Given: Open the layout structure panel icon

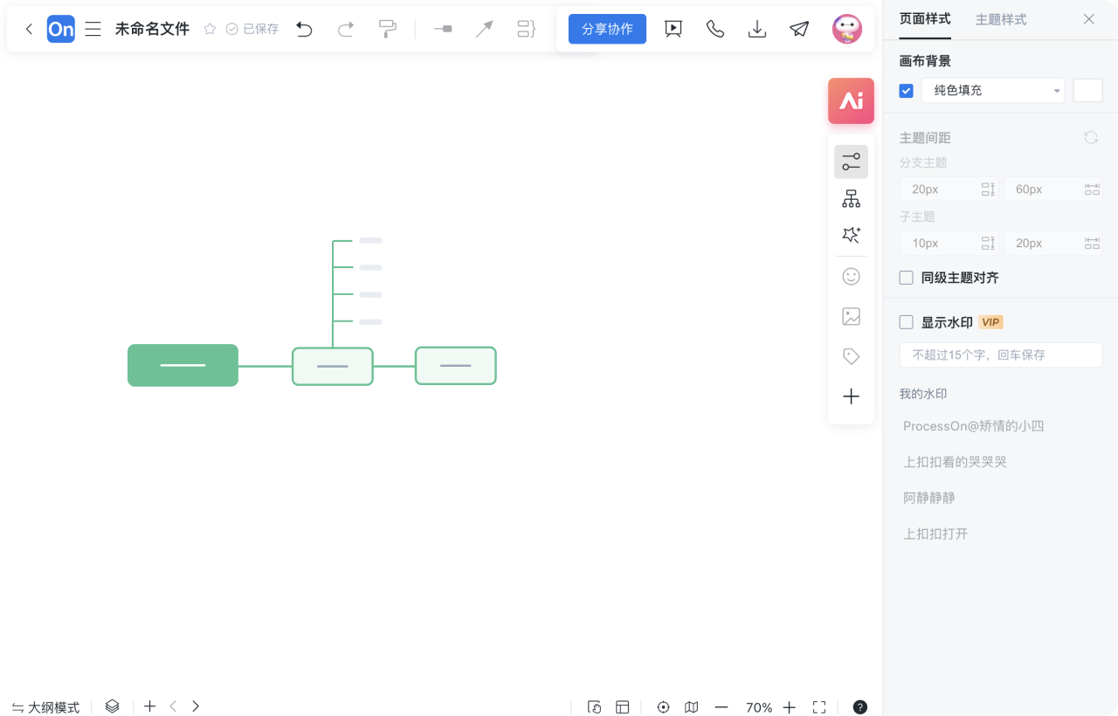Looking at the screenshot, I should 851,199.
